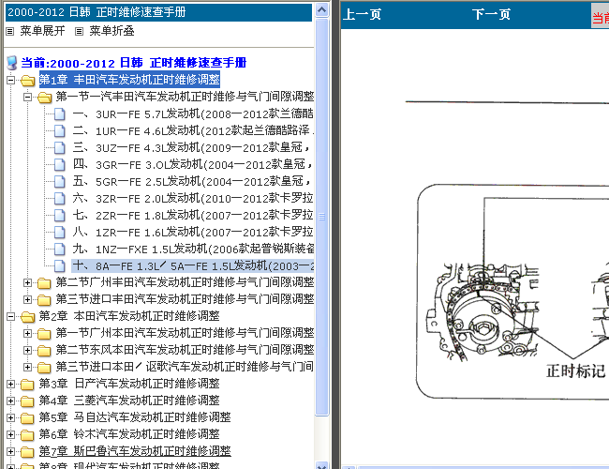Collapse 第1章 丰田汽车 tree node
The height and width of the screenshot is (469, 609).
[x=11, y=81]
